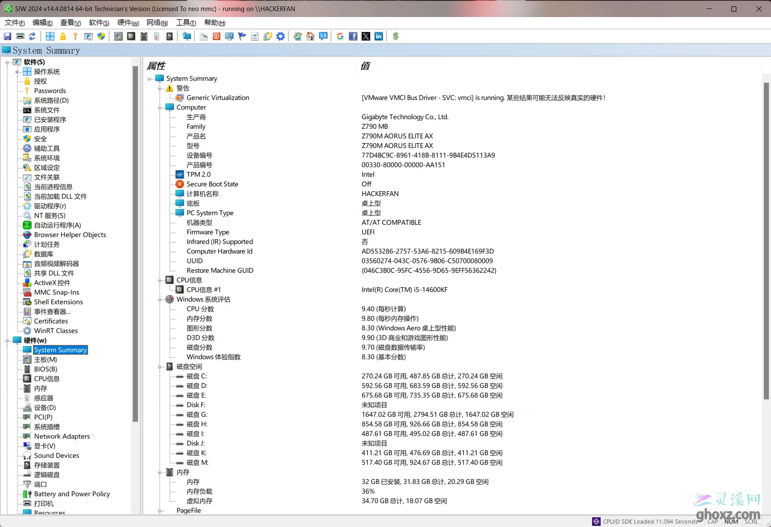Screen dimensions: 771x527
Task: Open the 硬件(W) menu
Action: tap(128, 23)
